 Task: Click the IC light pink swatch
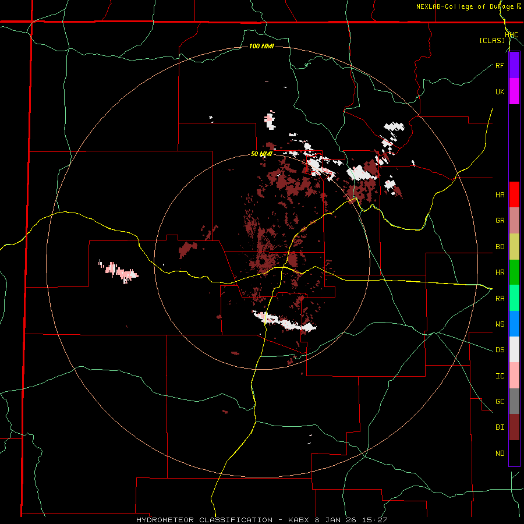click(x=514, y=376)
